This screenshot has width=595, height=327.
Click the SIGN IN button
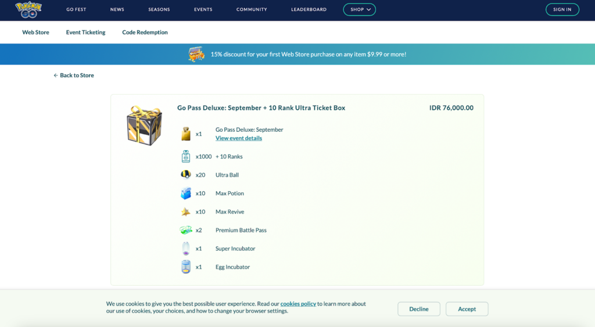click(x=562, y=9)
